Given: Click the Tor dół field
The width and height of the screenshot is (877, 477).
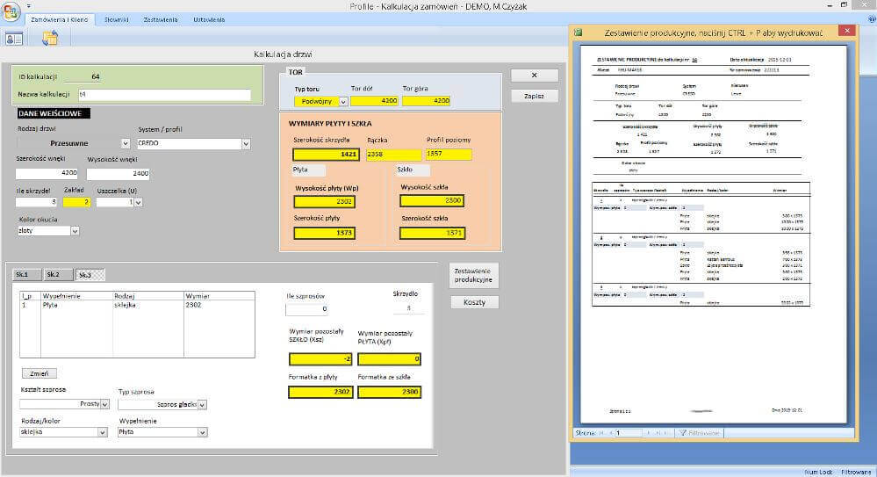Looking at the screenshot, I should click(x=374, y=101).
